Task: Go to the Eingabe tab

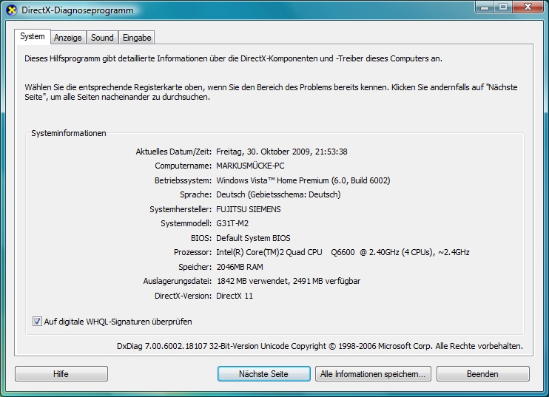Action: tap(137, 37)
